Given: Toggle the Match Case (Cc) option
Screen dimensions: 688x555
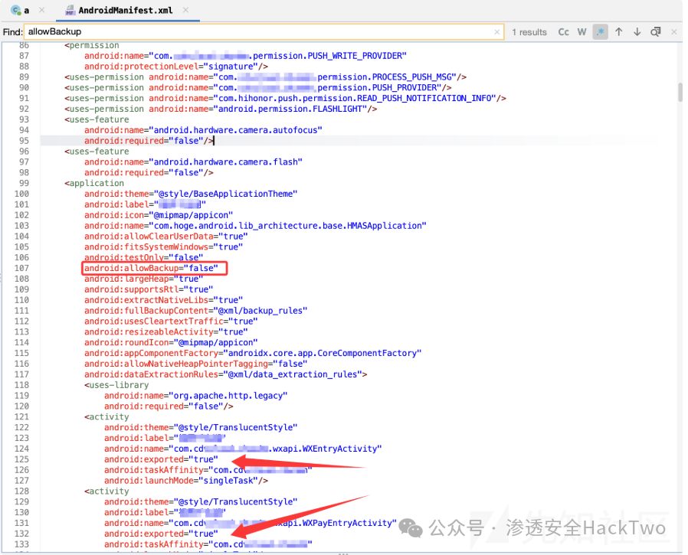Looking at the screenshot, I should (563, 32).
